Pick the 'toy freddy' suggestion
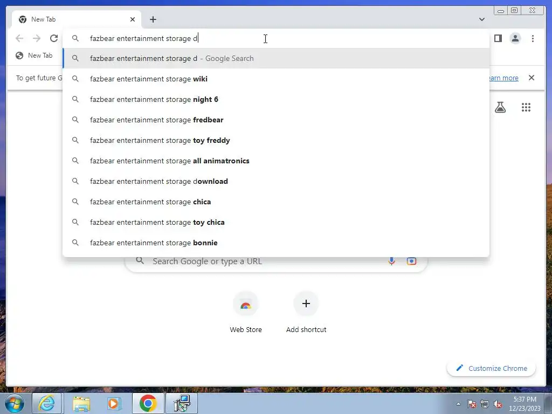The height and width of the screenshot is (414, 552). point(276,140)
